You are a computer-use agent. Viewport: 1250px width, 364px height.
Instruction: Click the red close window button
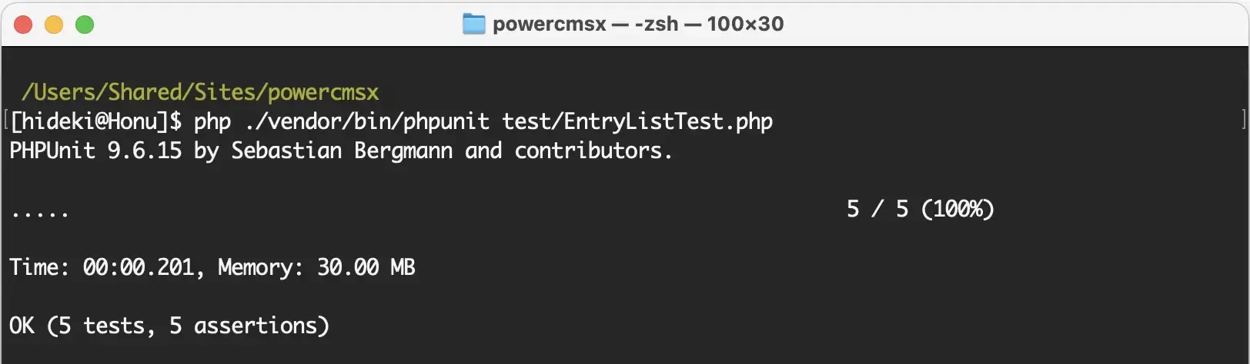click(x=23, y=25)
